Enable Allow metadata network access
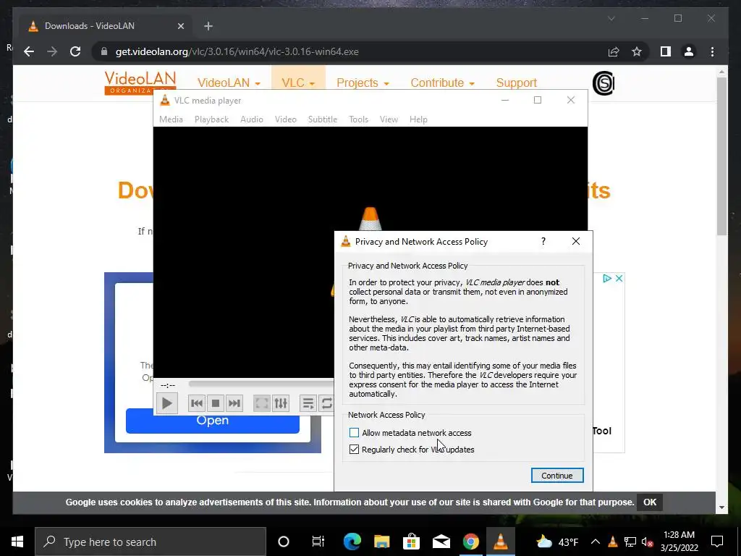 pyautogui.click(x=354, y=433)
